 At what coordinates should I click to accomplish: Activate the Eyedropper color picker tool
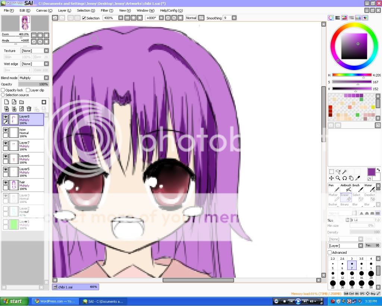tap(358, 178)
